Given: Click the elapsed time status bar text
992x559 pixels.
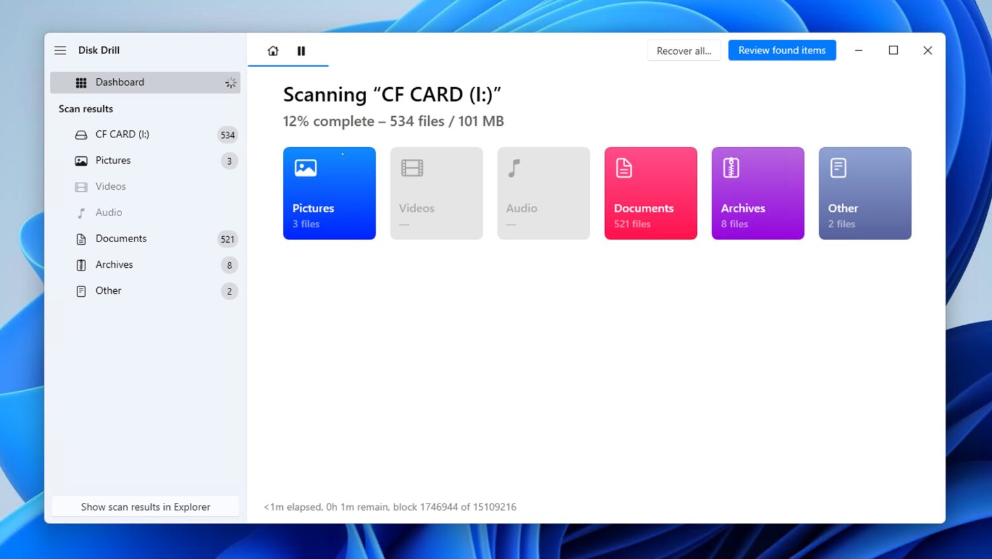Looking at the screenshot, I should (390, 507).
